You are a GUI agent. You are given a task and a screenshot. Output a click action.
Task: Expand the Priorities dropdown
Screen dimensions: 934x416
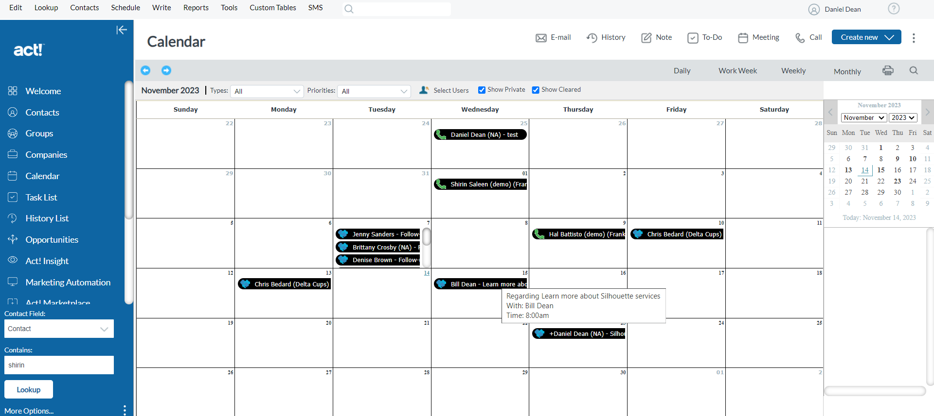tap(374, 91)
